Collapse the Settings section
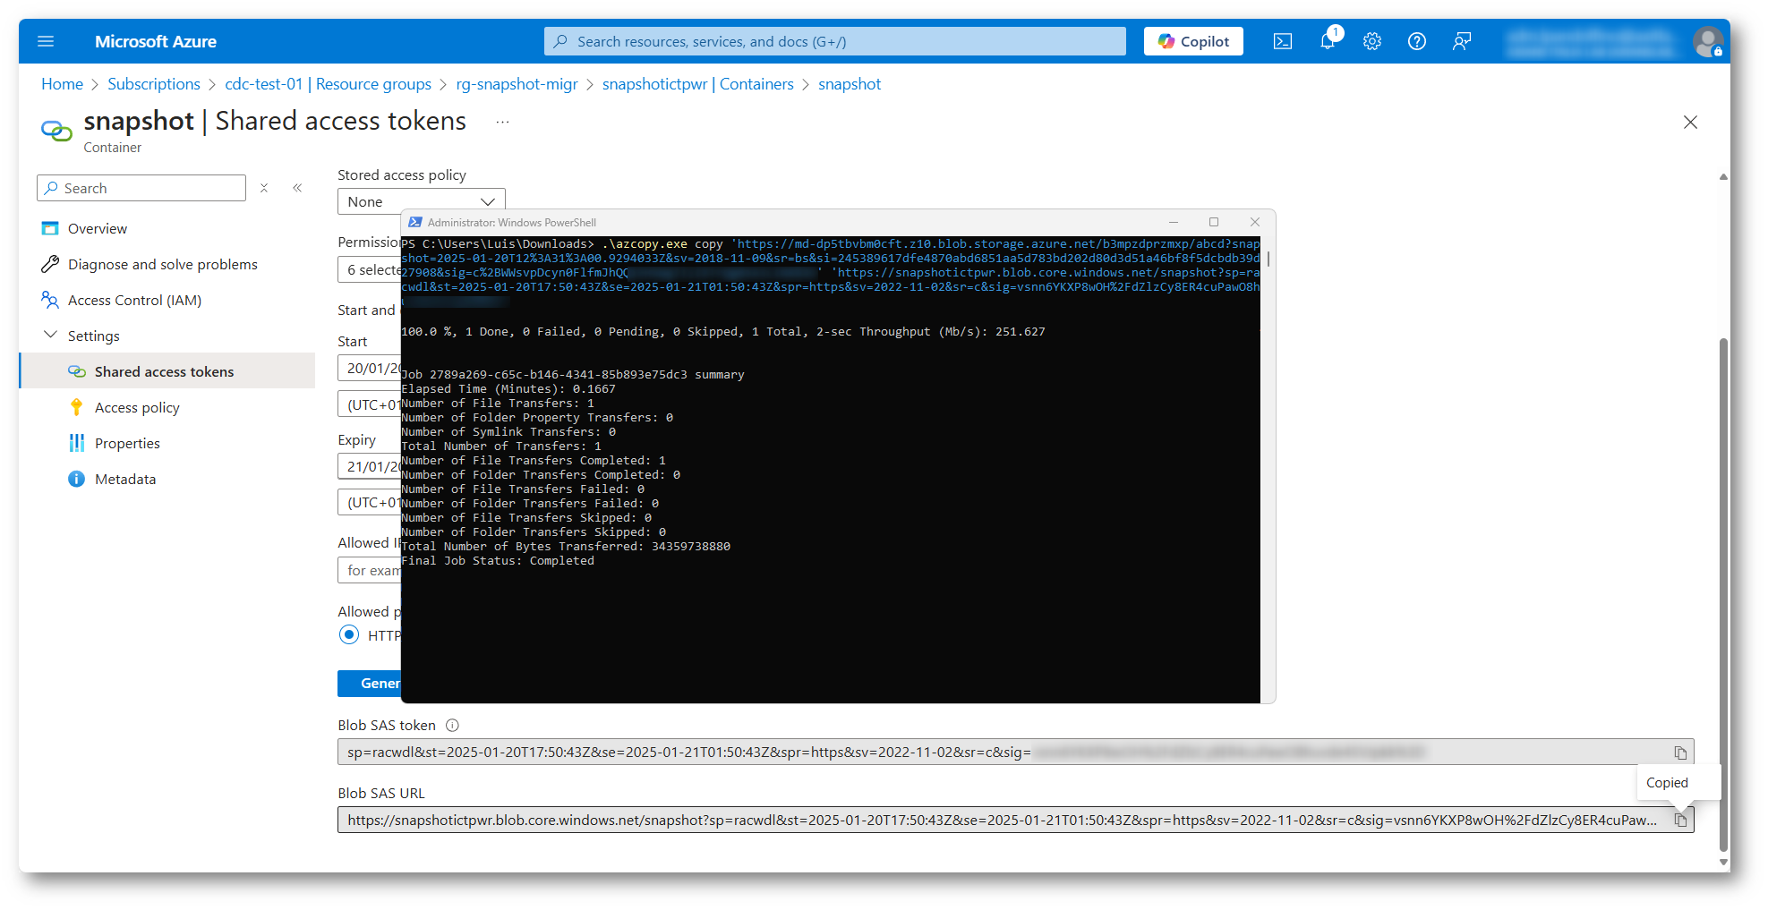 (50, 336)
